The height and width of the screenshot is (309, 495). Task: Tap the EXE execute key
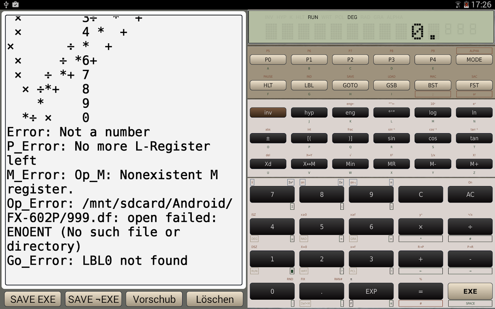tap(470, 291)
